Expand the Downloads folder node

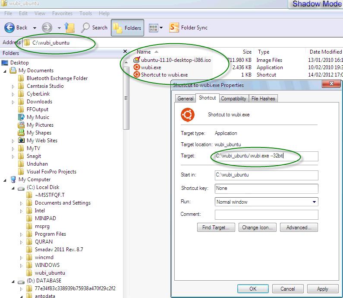(x=13, y=102)
